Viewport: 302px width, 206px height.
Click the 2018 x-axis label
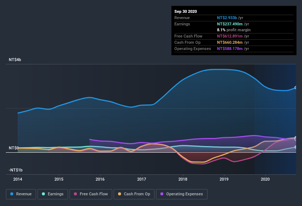183,179
